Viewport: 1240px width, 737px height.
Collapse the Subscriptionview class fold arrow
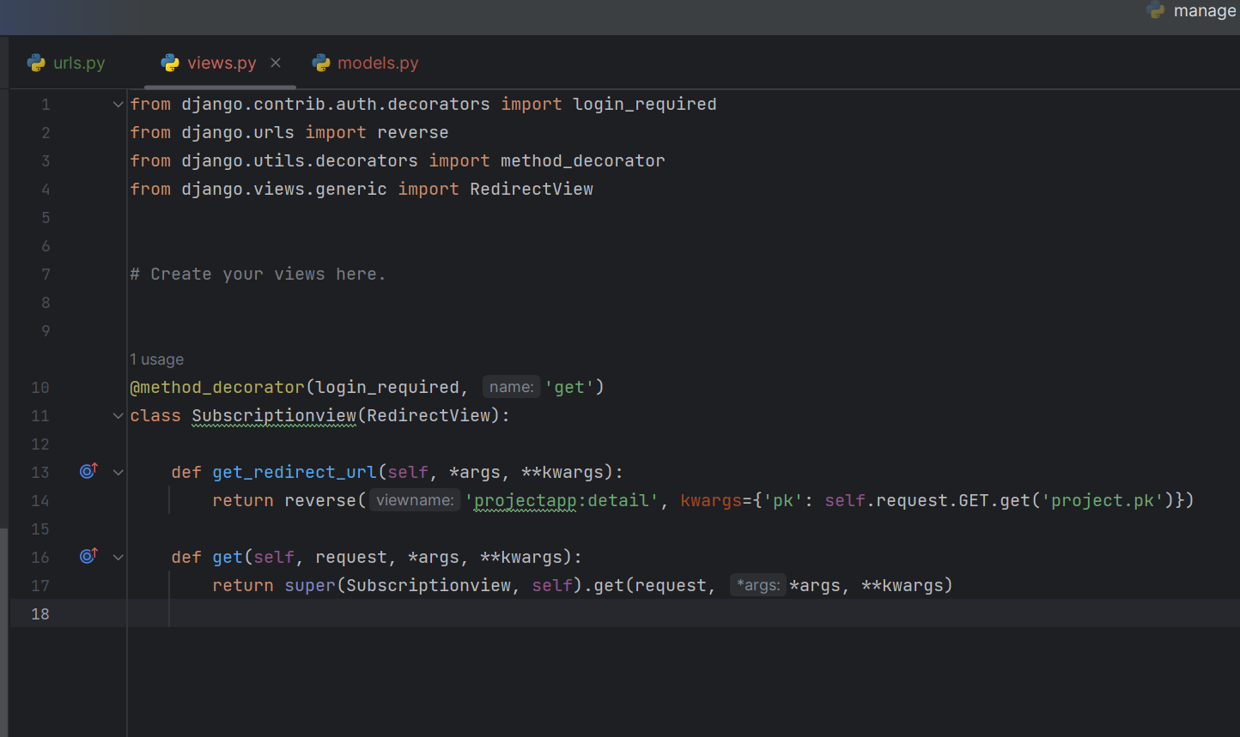(x=119, y=416)
